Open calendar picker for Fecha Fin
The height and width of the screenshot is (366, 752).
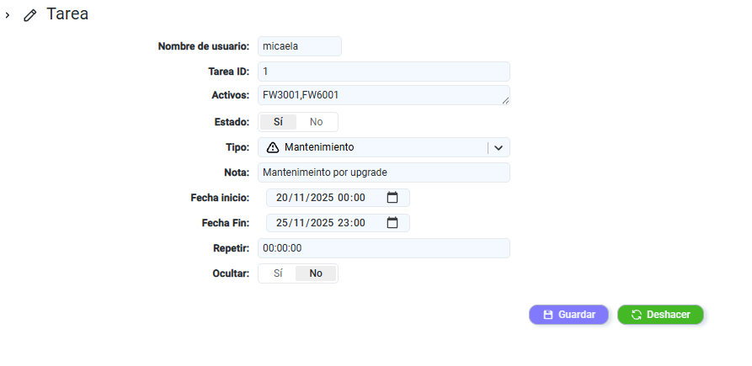(x=392, y=222)
